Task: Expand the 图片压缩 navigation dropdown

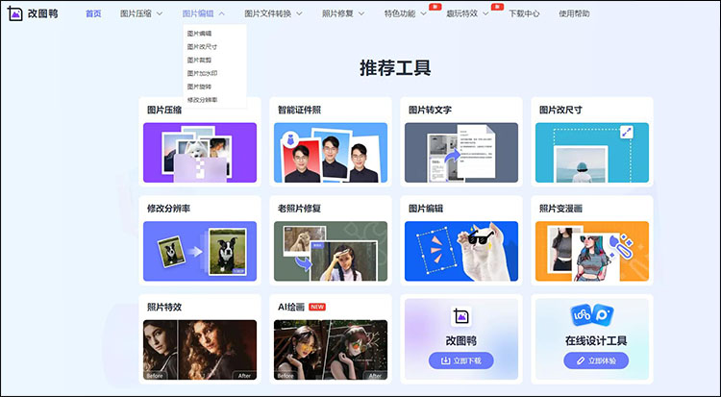Action: click(x=141, y=13)
